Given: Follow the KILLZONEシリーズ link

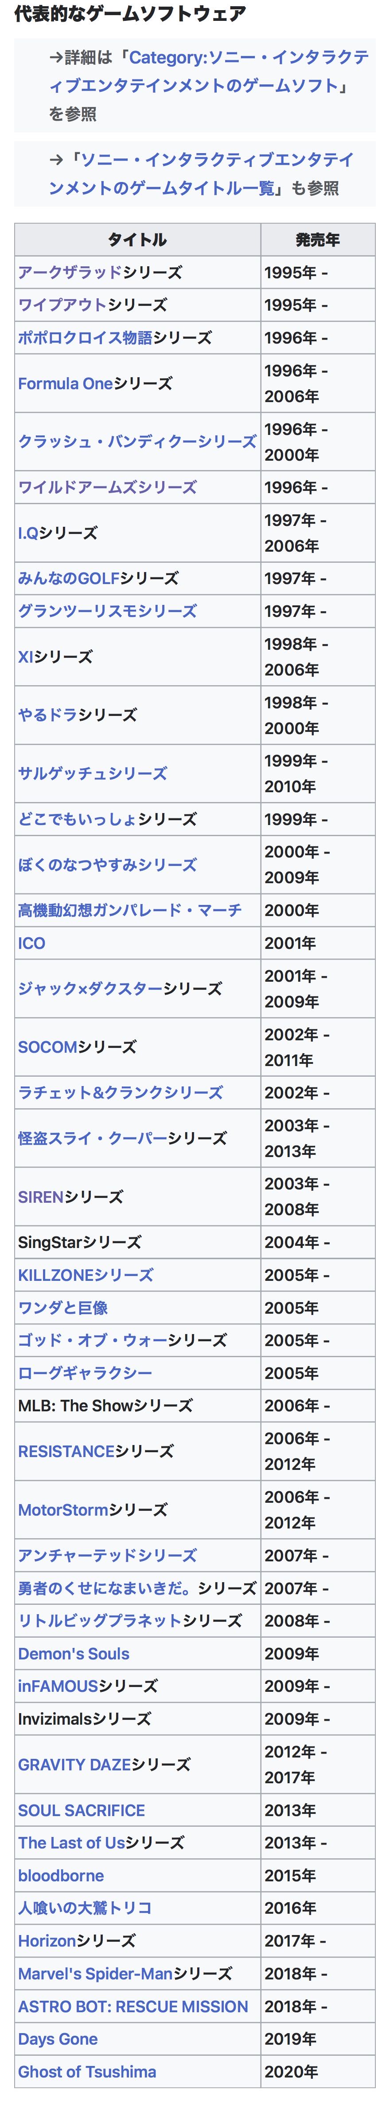Looking at the screenshot, I should (85, 1275).
